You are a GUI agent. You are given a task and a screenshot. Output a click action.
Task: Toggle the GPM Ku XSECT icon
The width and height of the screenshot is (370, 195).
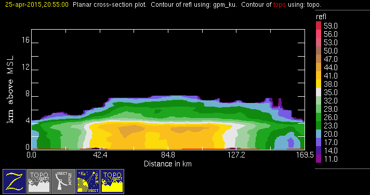click(88, 181)
